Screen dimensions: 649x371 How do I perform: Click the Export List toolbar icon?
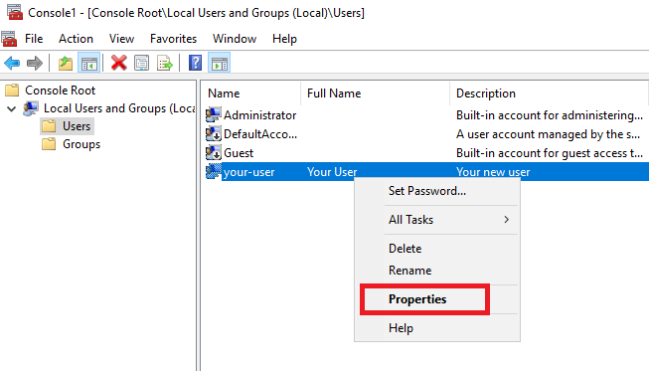click(165, 64)
